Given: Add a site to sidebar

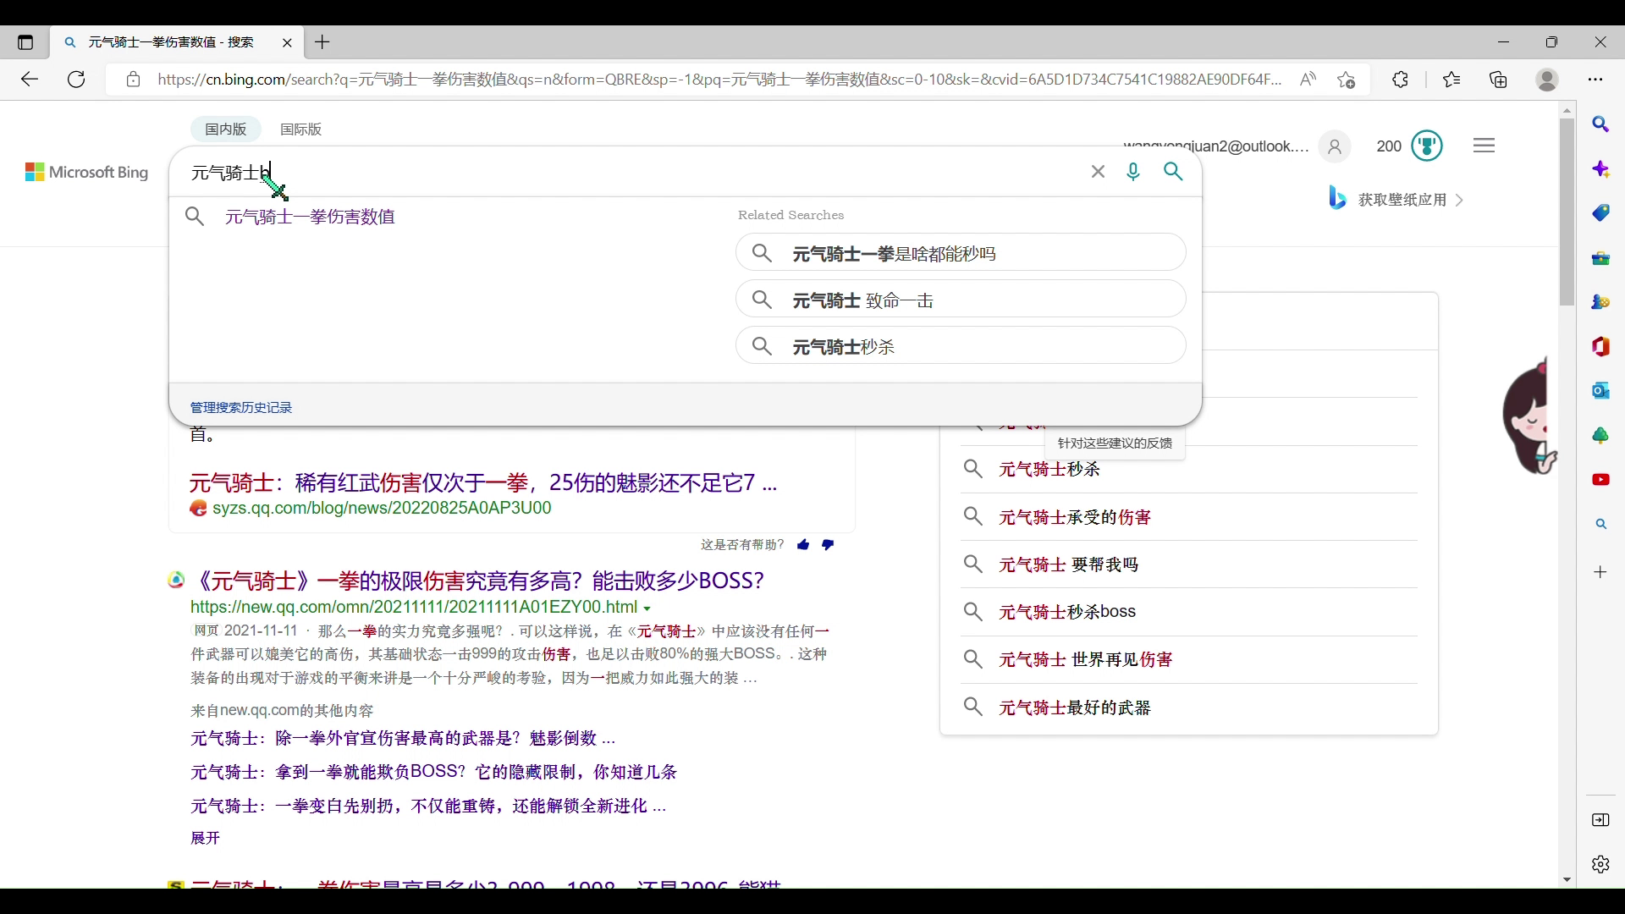Looking at the screenshot, I should click(x=1600, y=573).
